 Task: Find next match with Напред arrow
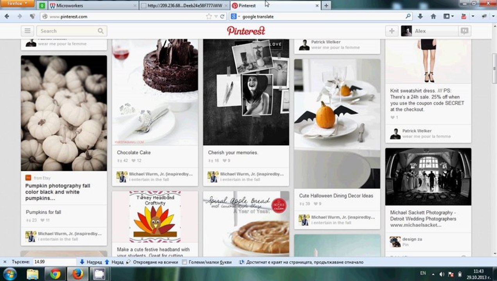pos(91,262)
